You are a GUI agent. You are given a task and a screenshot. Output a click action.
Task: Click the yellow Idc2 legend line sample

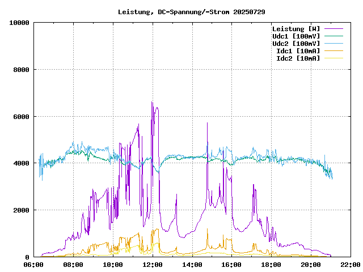[x=334, y=58]
